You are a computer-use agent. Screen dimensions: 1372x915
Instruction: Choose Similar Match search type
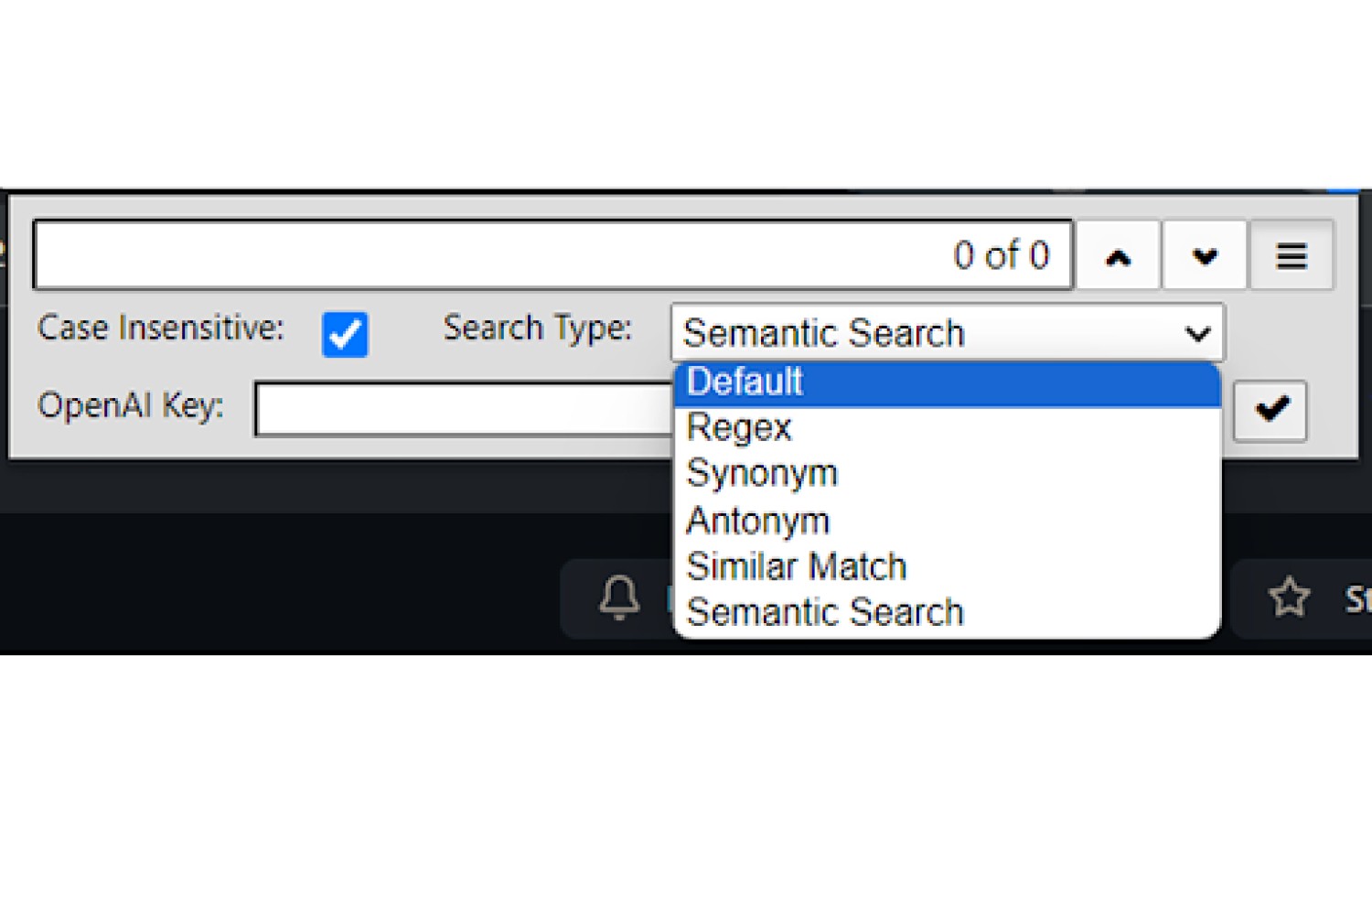click(x=947, y=566)
